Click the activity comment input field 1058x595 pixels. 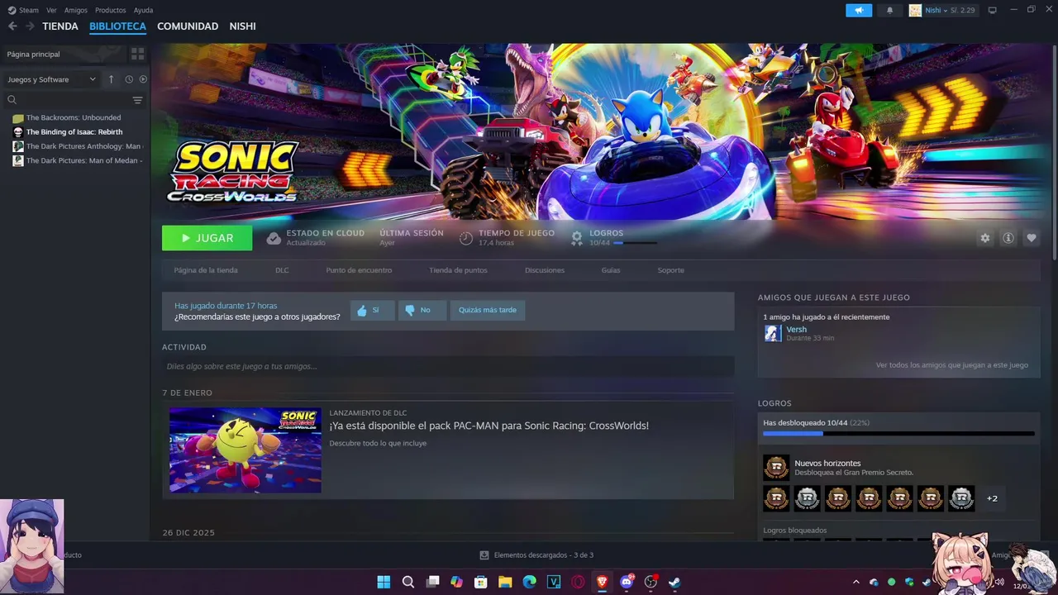[x=448, y=366]
